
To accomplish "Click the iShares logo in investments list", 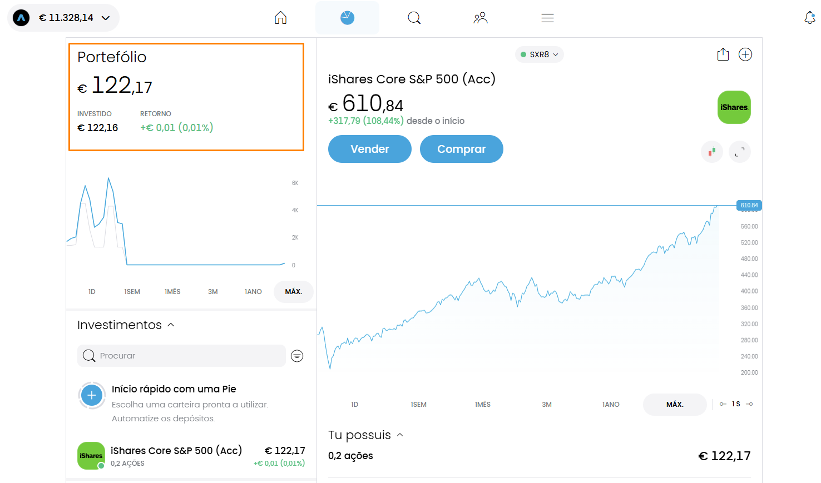I will click(91, 456).
